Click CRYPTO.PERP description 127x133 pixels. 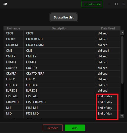35,74
